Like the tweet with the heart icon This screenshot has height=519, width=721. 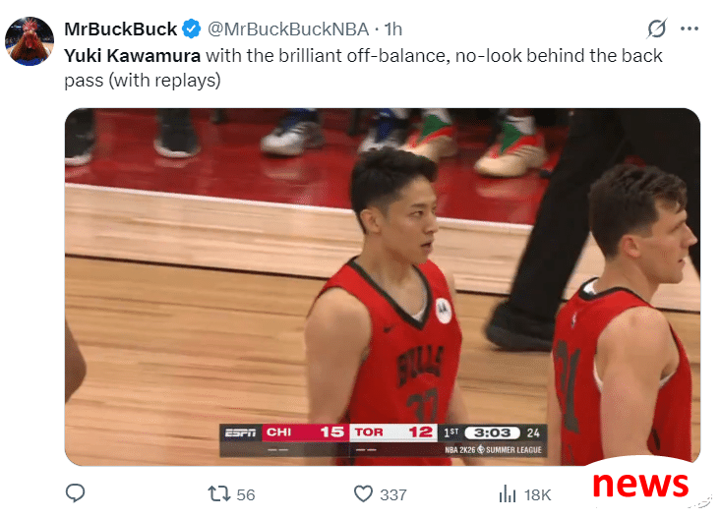point(363,494)
